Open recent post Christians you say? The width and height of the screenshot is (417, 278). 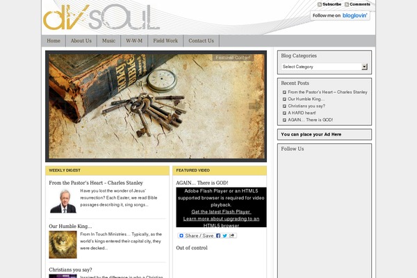(x=306, y=106)
